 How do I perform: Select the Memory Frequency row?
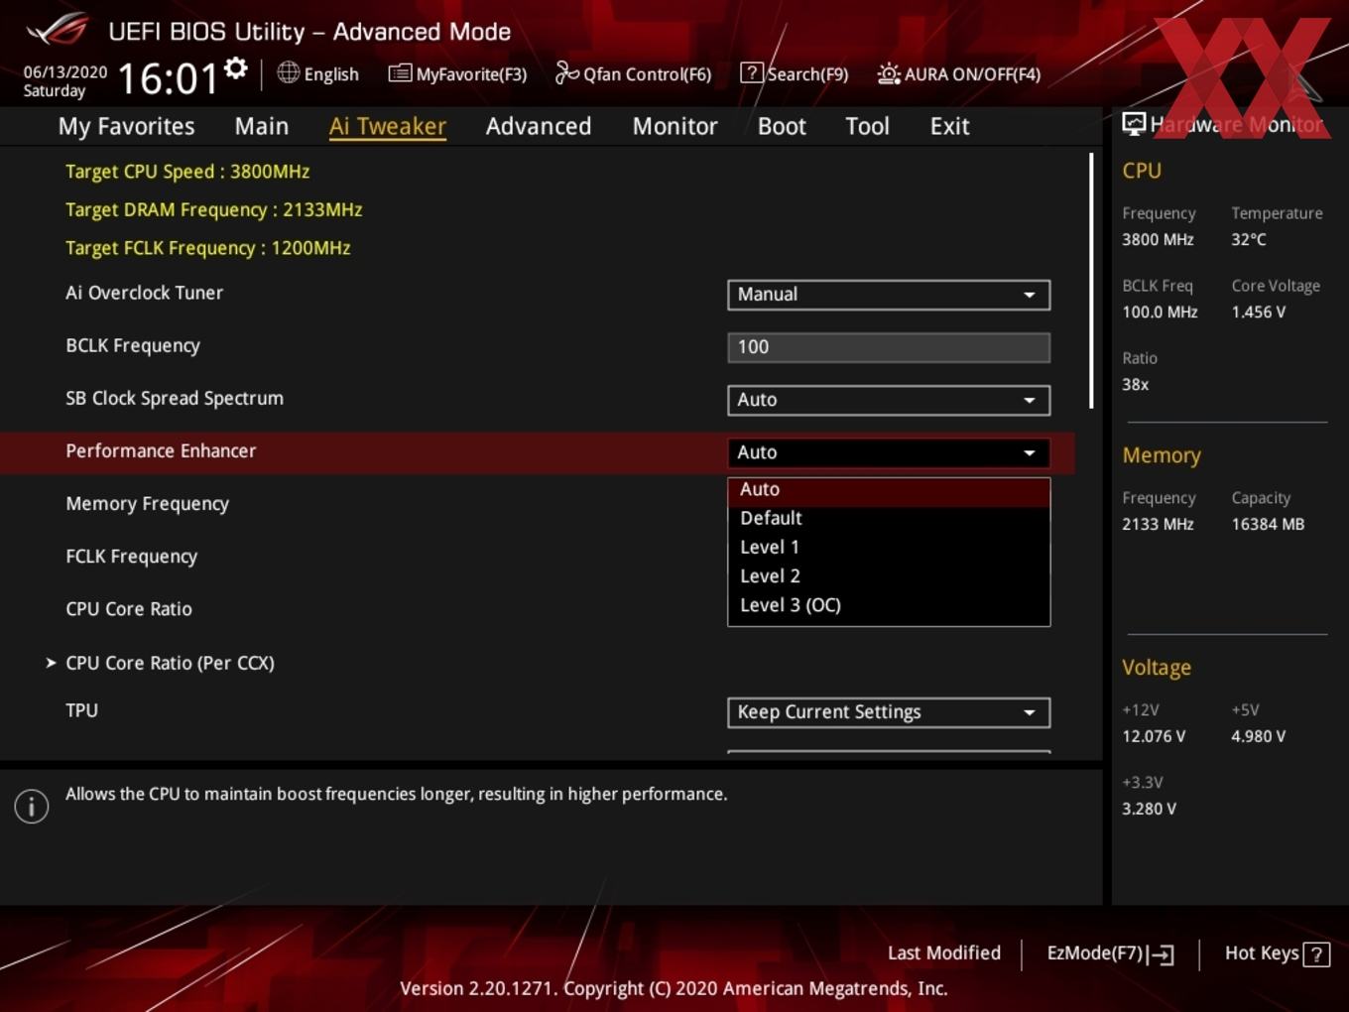coord(147,504)
